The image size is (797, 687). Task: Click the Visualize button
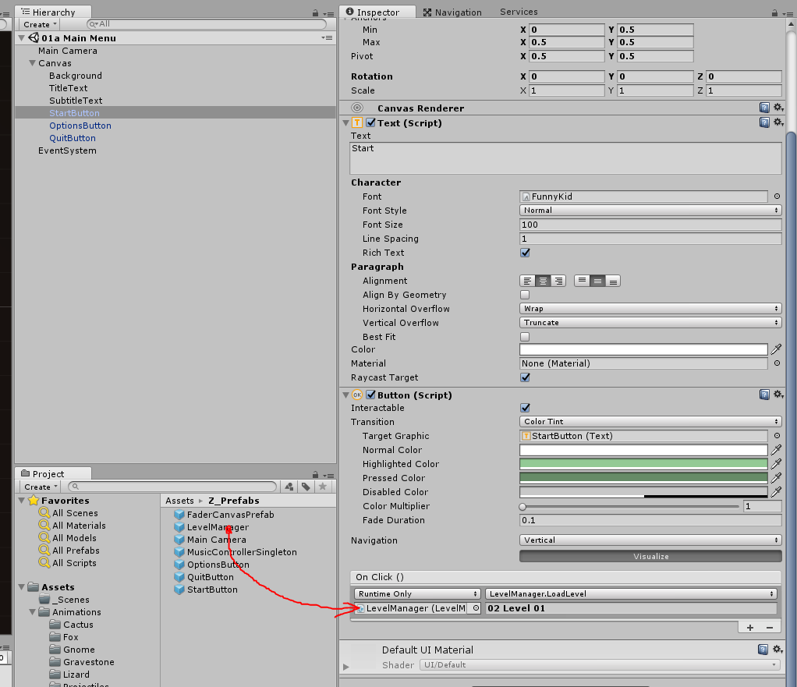[x=650, y=556]
